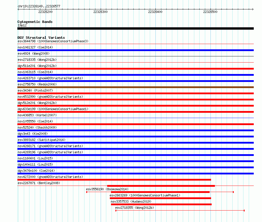Click the chr19:22326149..22326577 coordinate label
262x222 pixels.
pyautogui.click(x=39, y=6)
